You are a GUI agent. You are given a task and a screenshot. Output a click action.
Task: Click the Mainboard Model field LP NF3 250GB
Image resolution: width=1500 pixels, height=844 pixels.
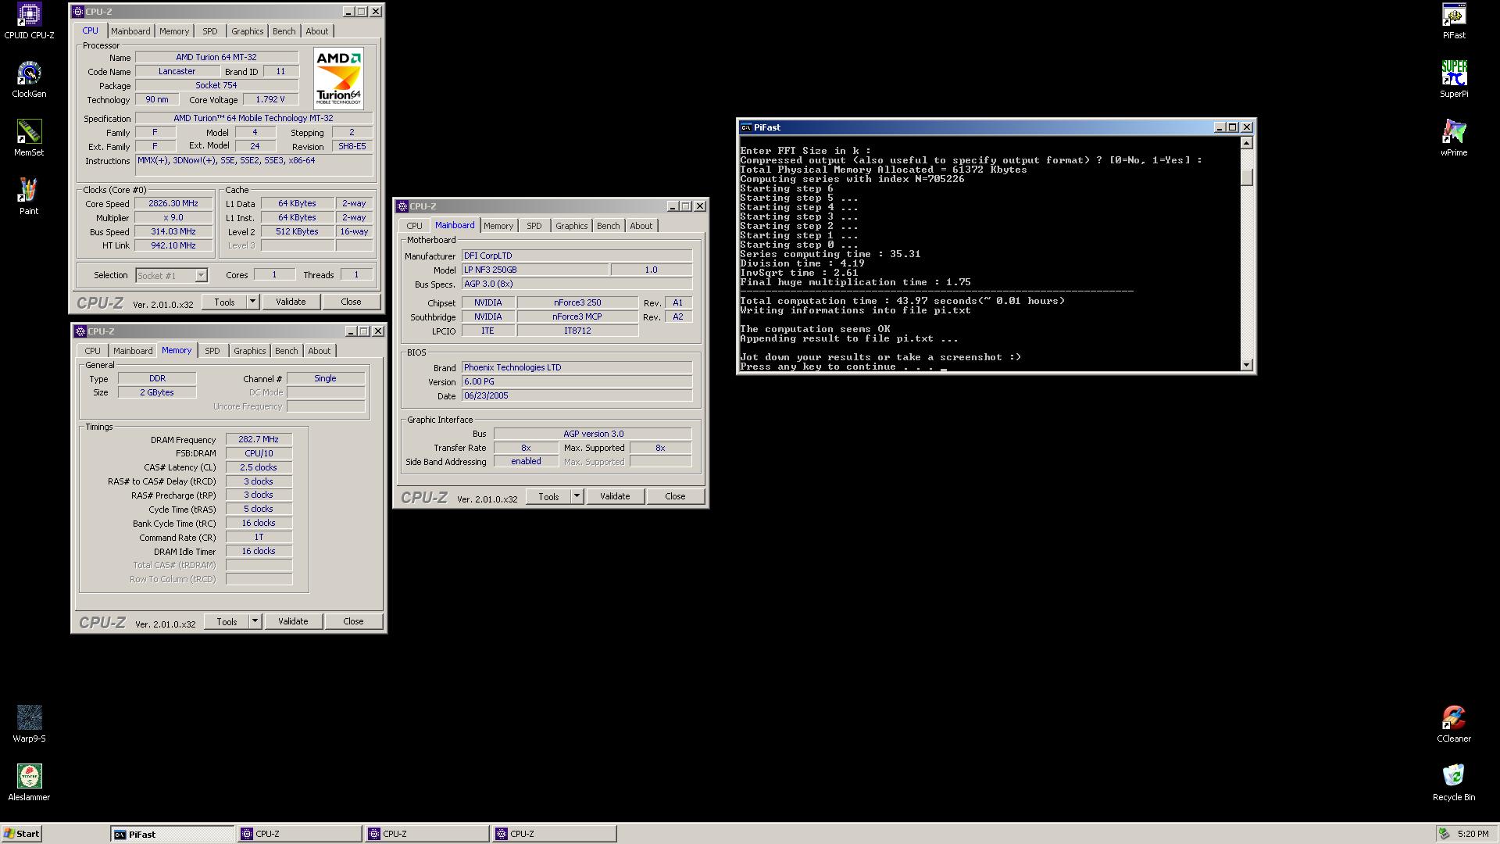[x=535, y=270]
